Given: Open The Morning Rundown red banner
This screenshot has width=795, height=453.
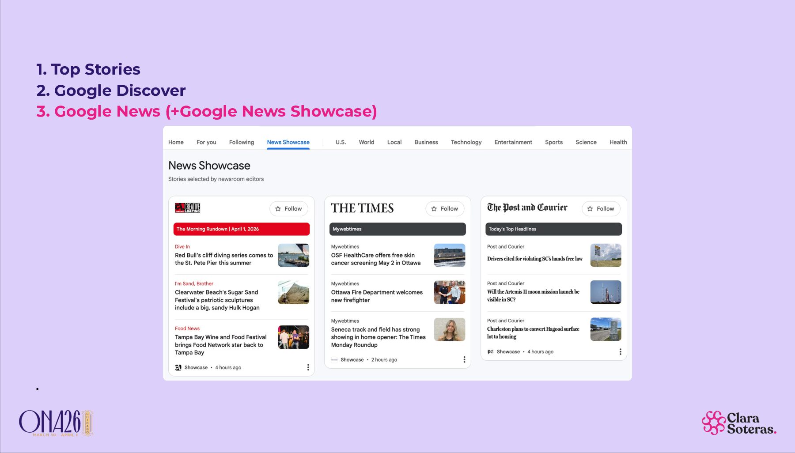Looking at the screenshot, I should [x=242, y=229].
